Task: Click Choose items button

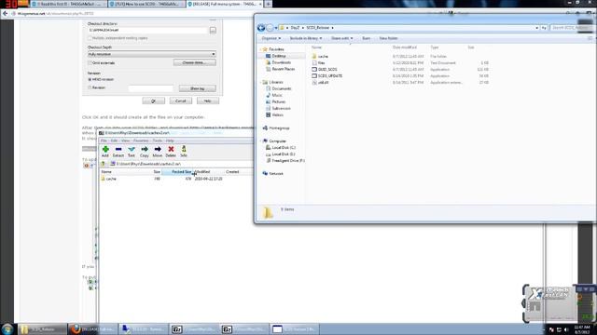Action: 195,62
